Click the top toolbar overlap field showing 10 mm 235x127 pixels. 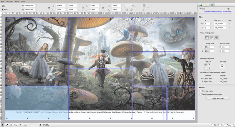[x=61, y=6]
